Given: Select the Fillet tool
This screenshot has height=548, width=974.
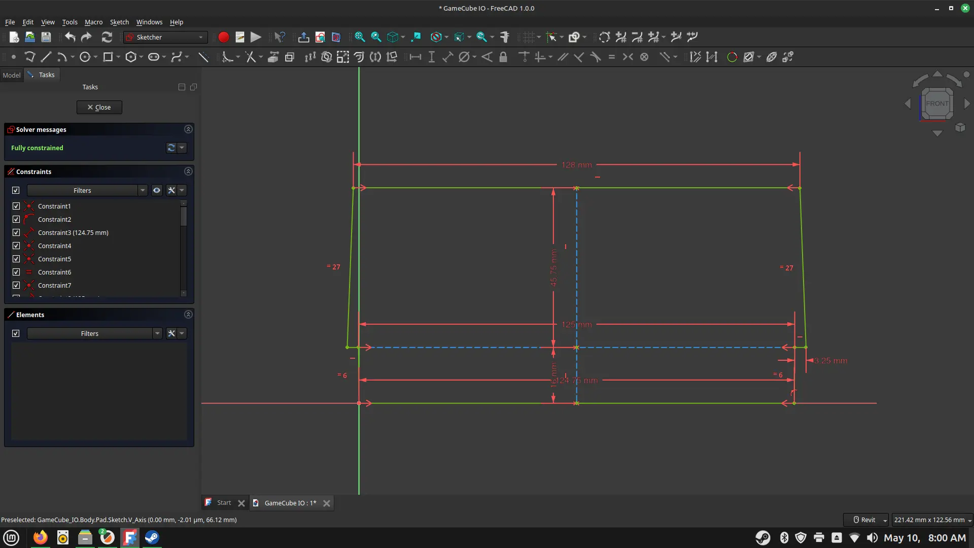Looking at the screenshot, I should pyautogui.click(x=227, y=57).
